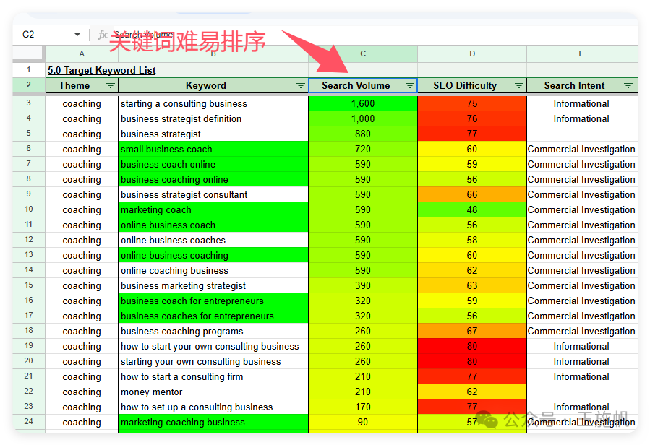
Task: Select row 24 header
Action: 28,421
